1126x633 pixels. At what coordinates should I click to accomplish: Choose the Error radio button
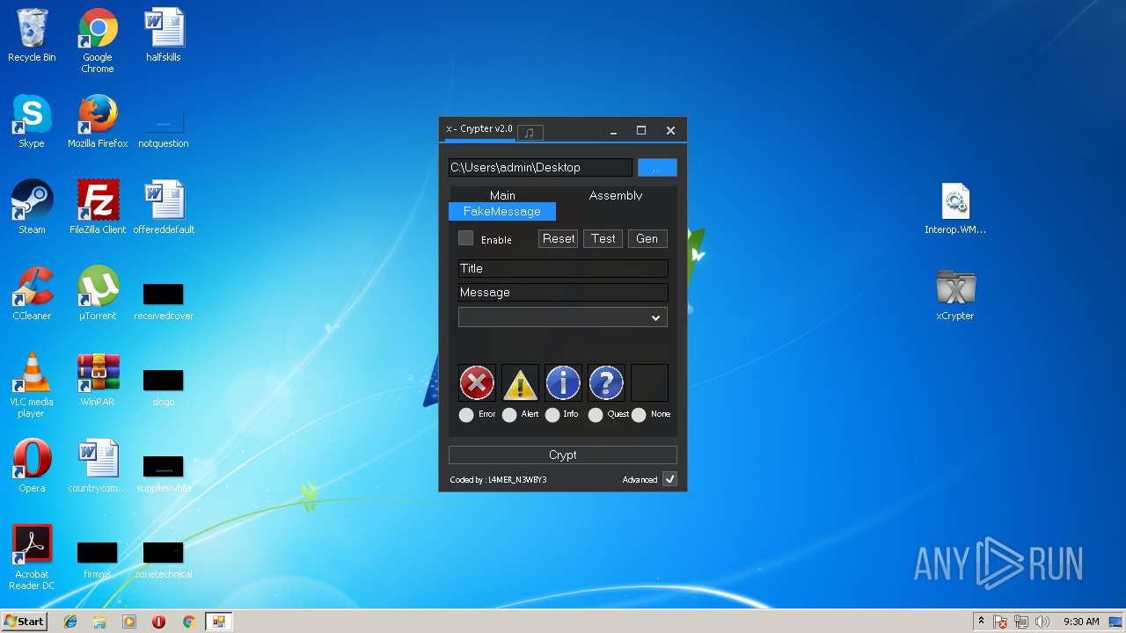point(466,415)
